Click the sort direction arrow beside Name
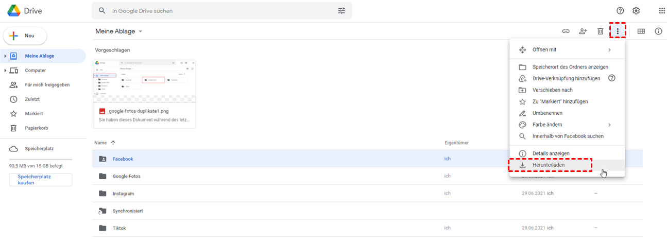The width and height of the screenshot is (667, 243). (x=113, y=143)
